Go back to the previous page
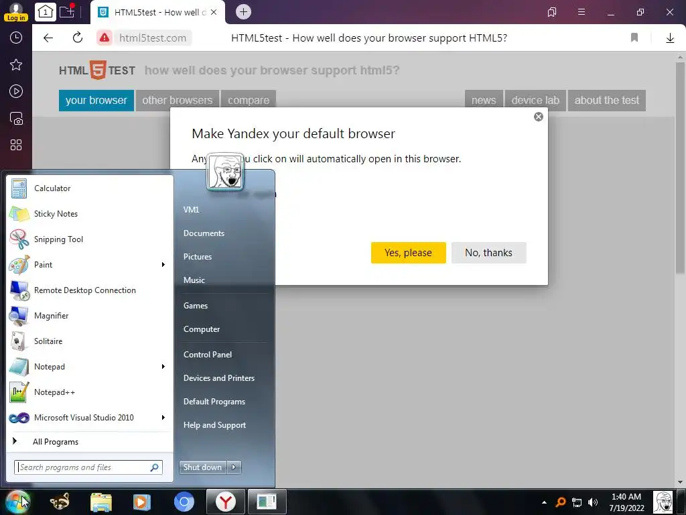Image resolution: width=686 pixels, height=515 pixels. (48, 38)
